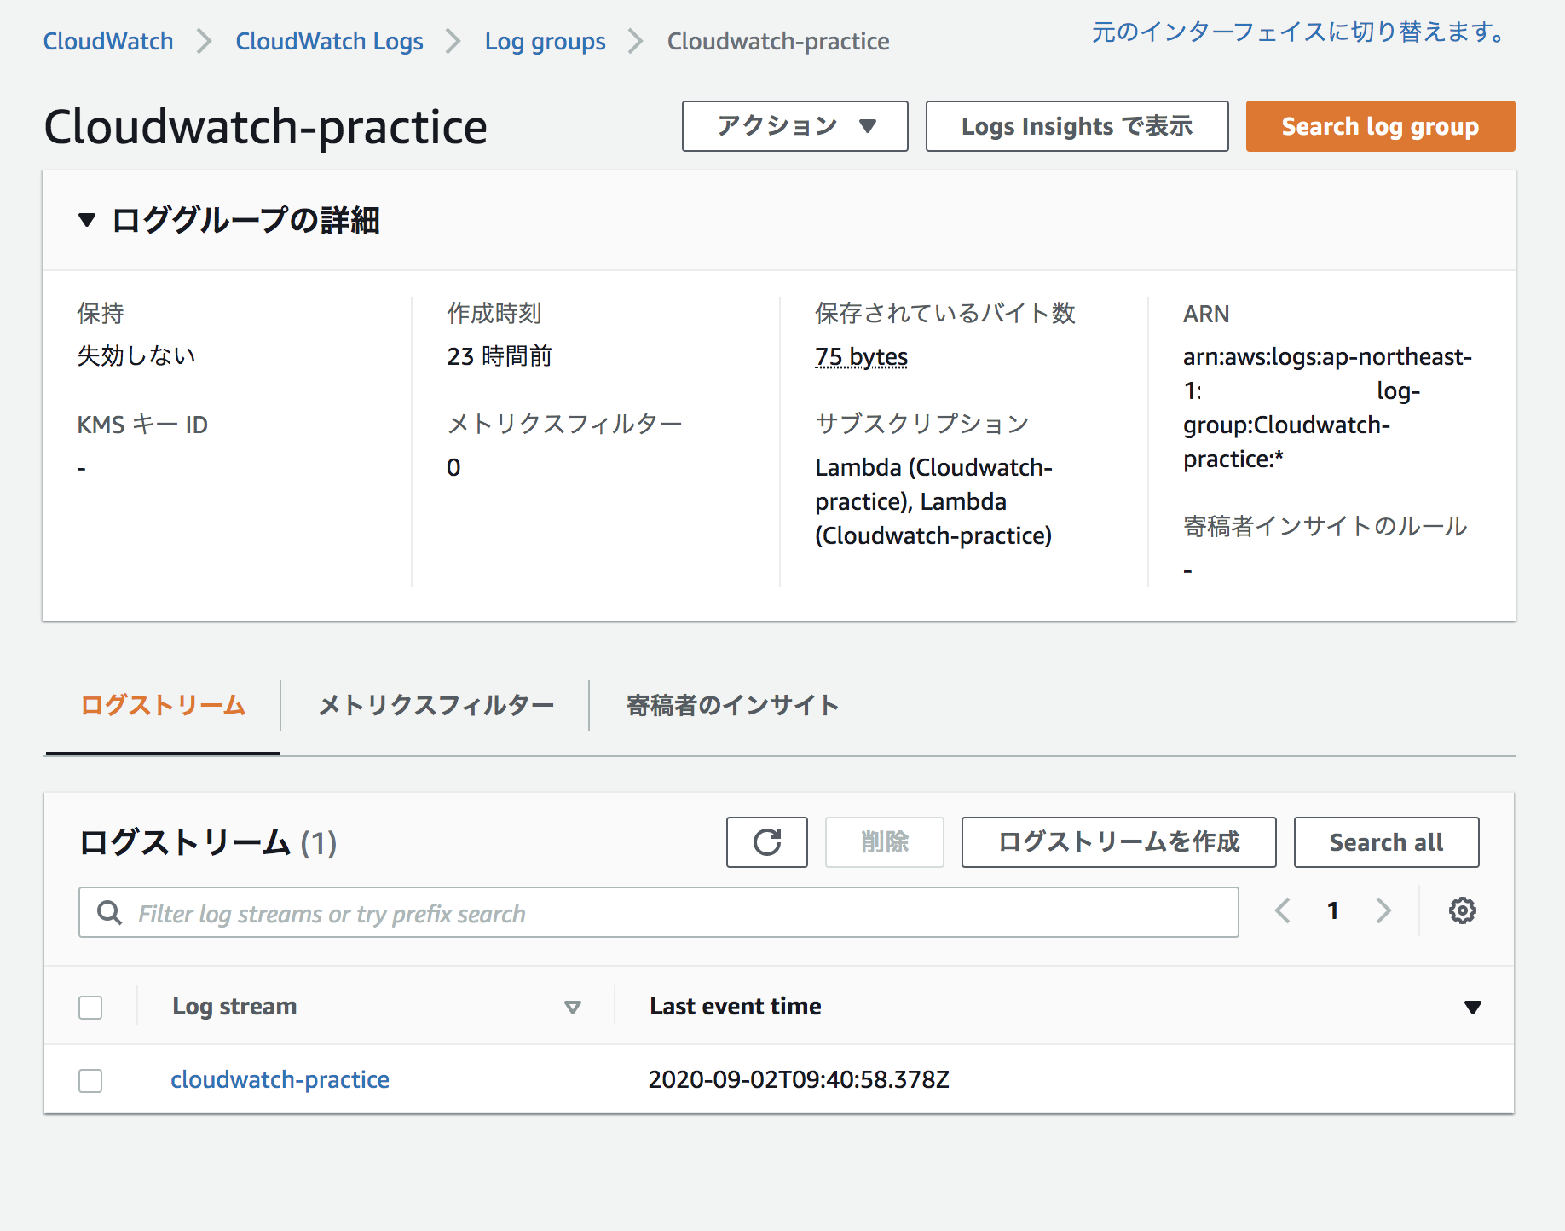Screen dimensions: 1565x1231
Task: Select all log streams checkbox
Action: click(90, 1007)
